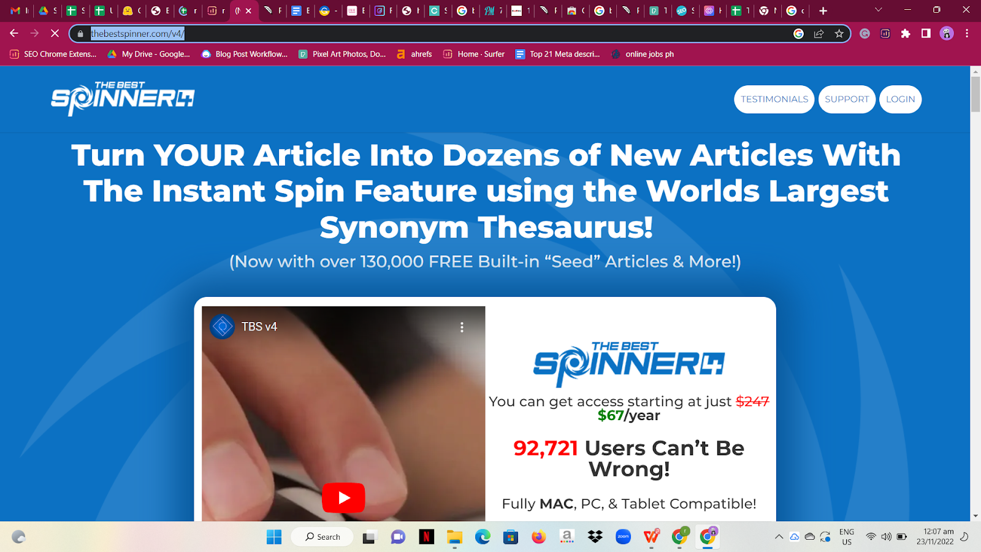The image size is (981, 552).
Task: Open the Top 21 Meta descri... bookmark
Action: pyautogui.click(x=557, y=54)
